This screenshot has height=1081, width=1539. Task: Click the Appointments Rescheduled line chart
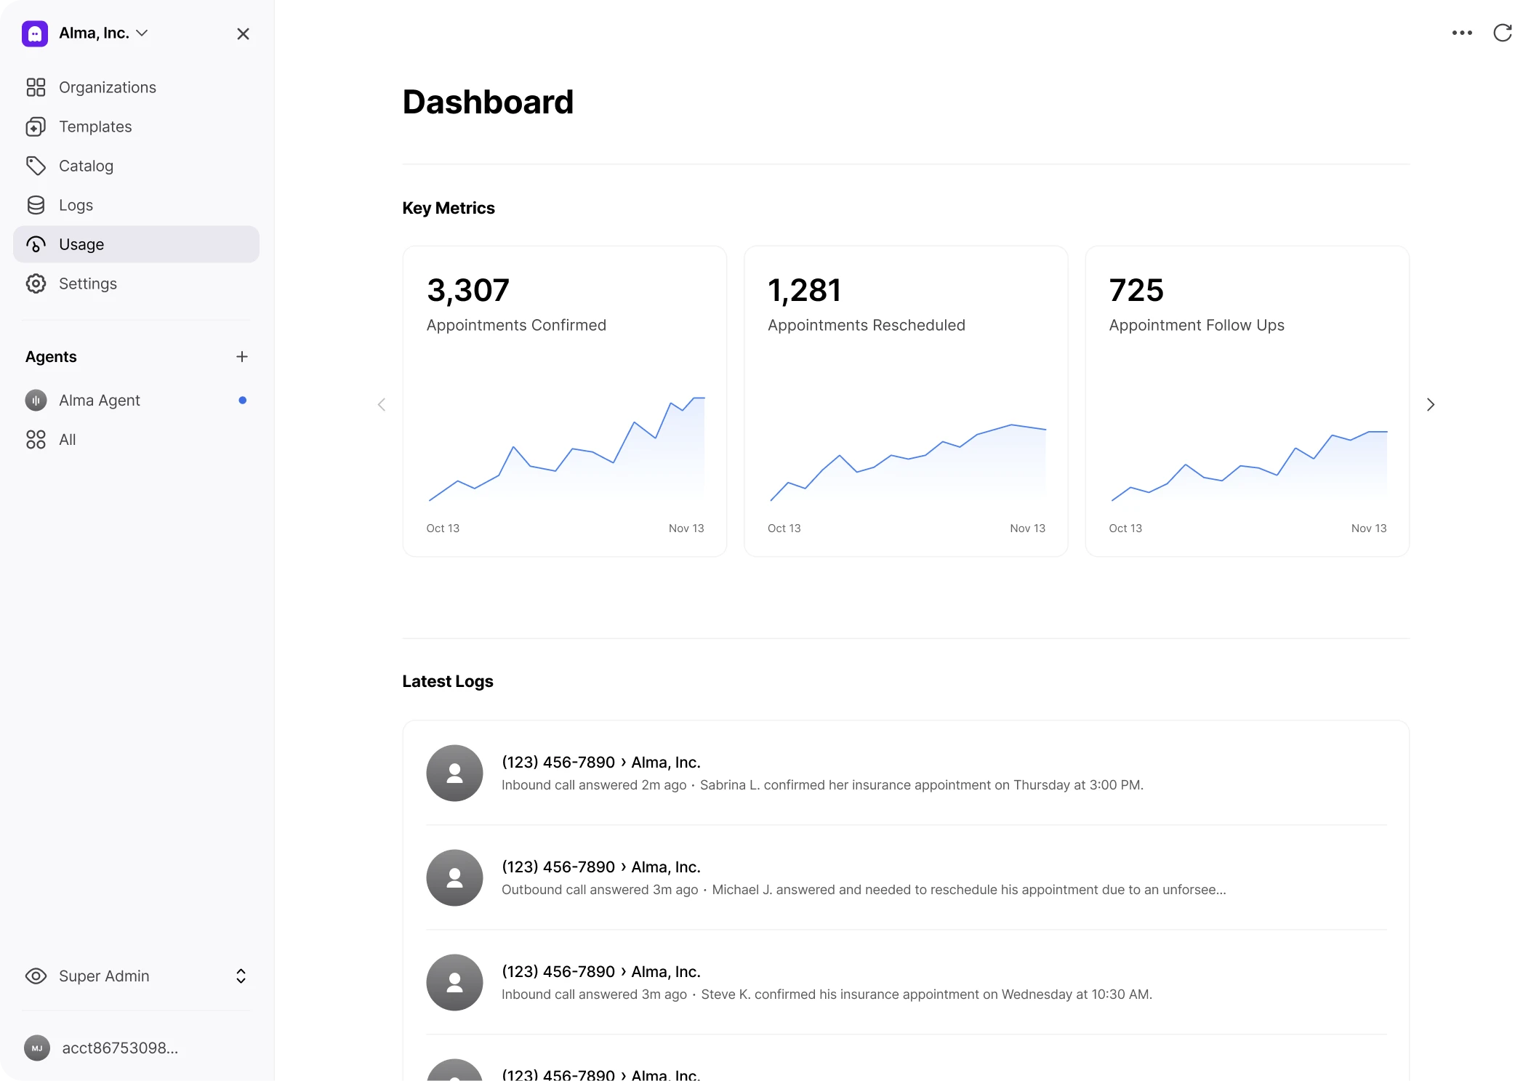(x=908, y=462)
